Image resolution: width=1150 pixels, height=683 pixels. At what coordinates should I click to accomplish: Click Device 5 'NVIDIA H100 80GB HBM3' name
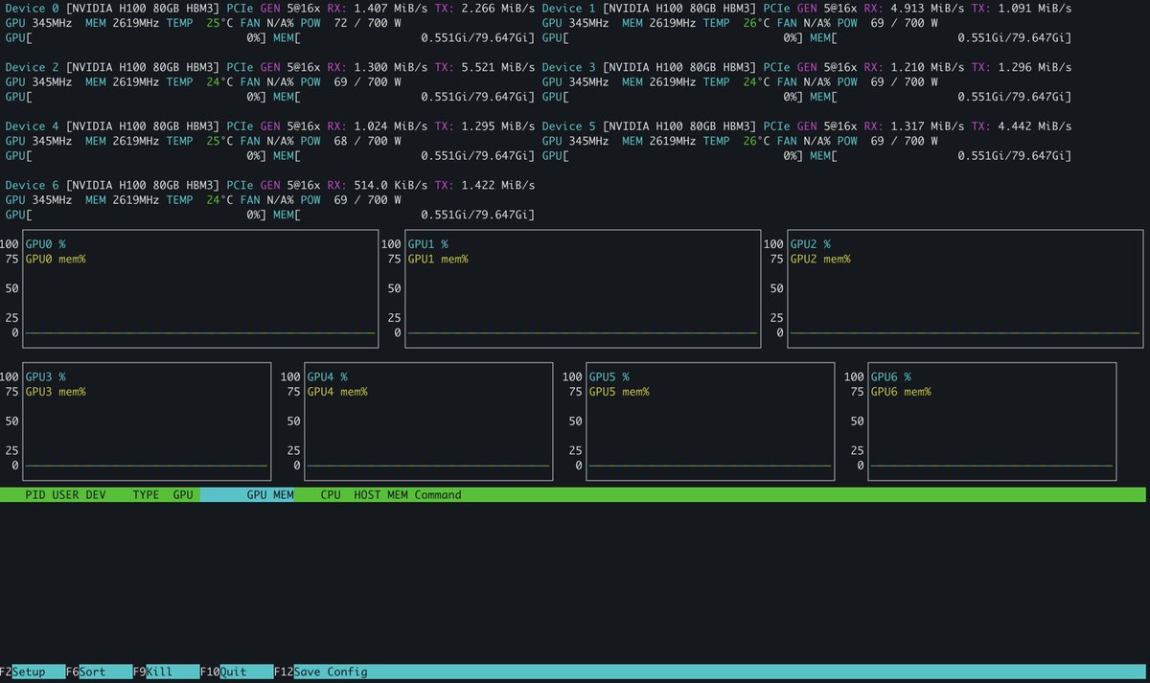click(680, 126)
